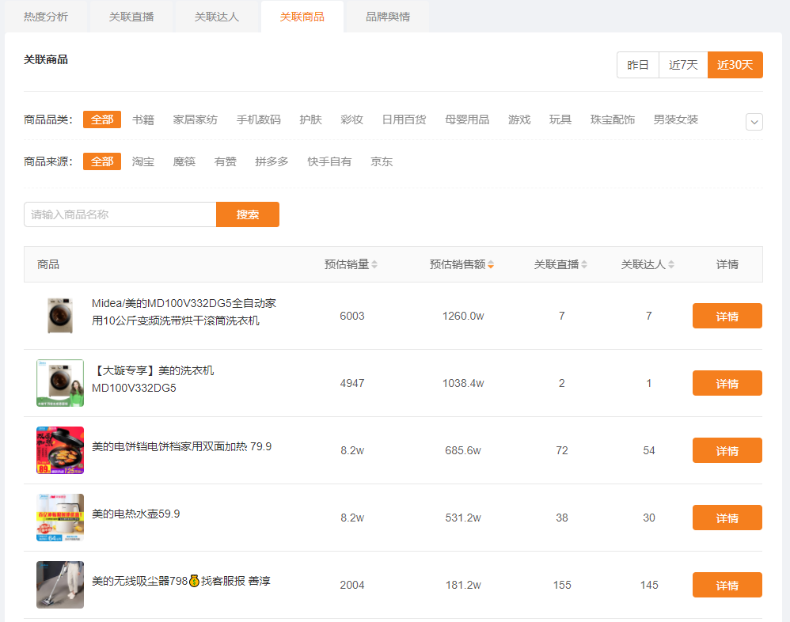The height and width of the screenshot is (622, 790).
Task: Filter category by 日用百货
Action: (x=404, y=119)
